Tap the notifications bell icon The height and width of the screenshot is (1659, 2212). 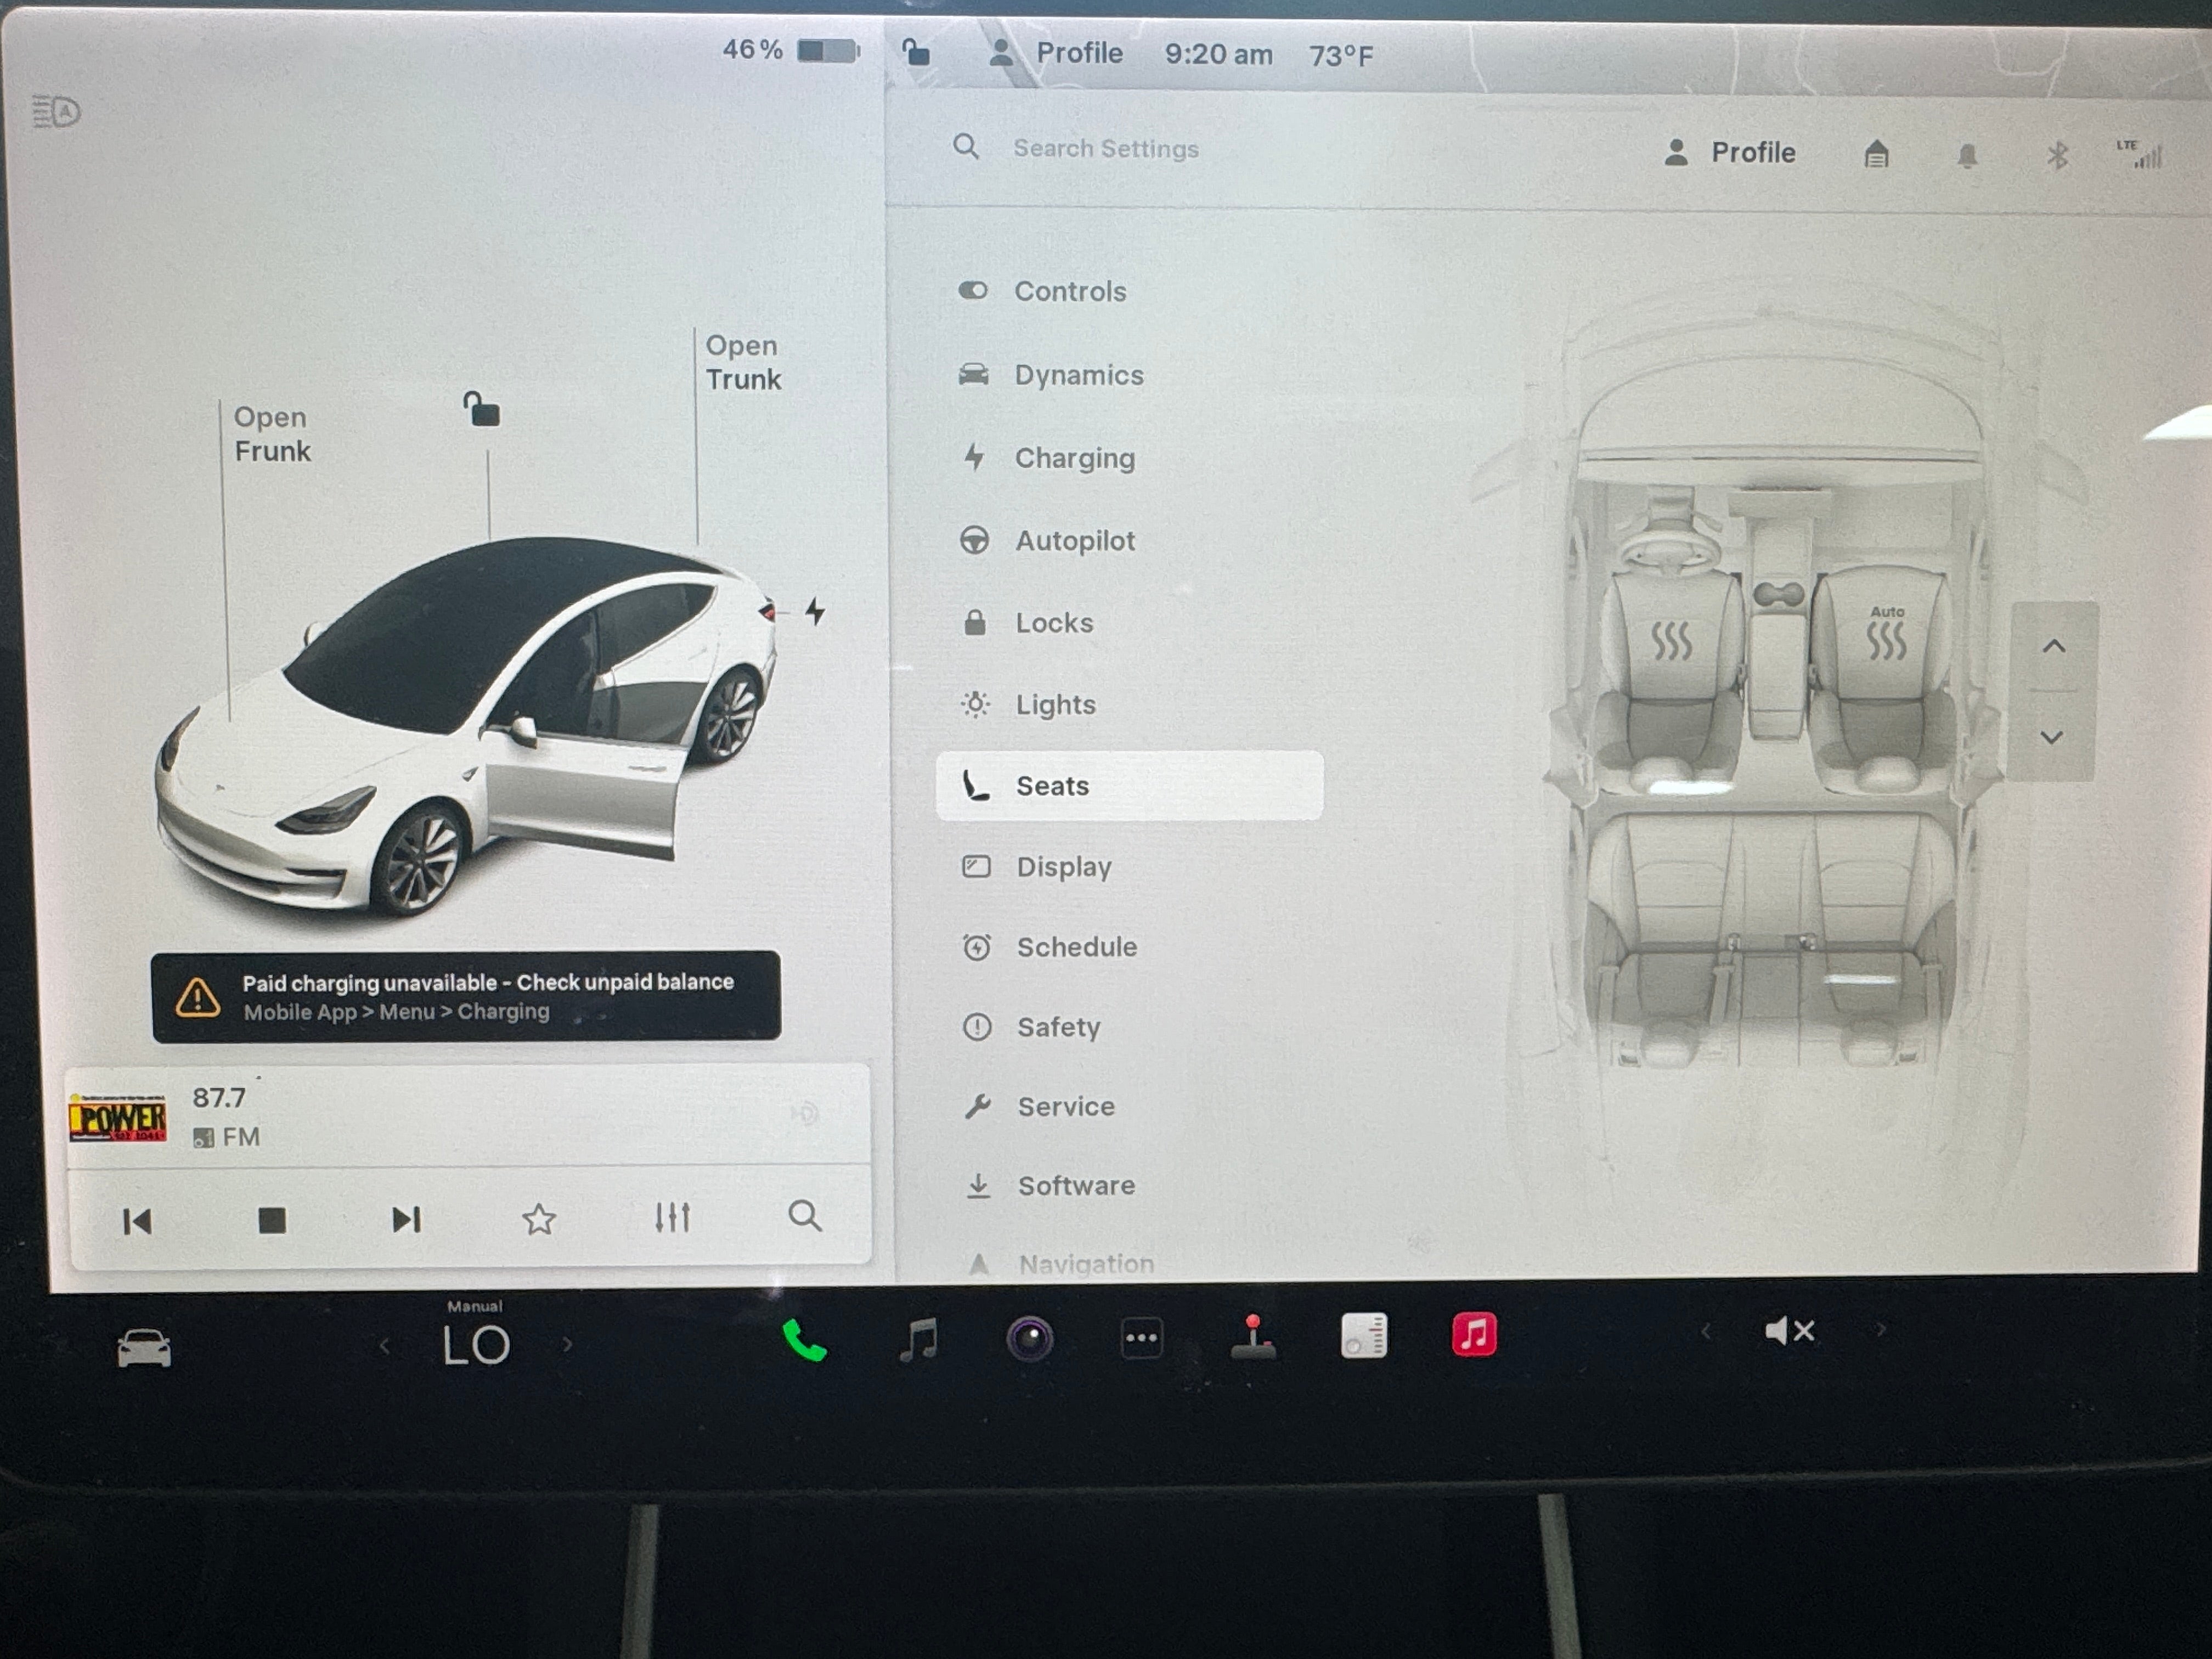pos(1967,156)
